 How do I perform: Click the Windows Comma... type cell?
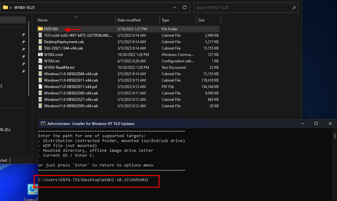click(178, 55)
